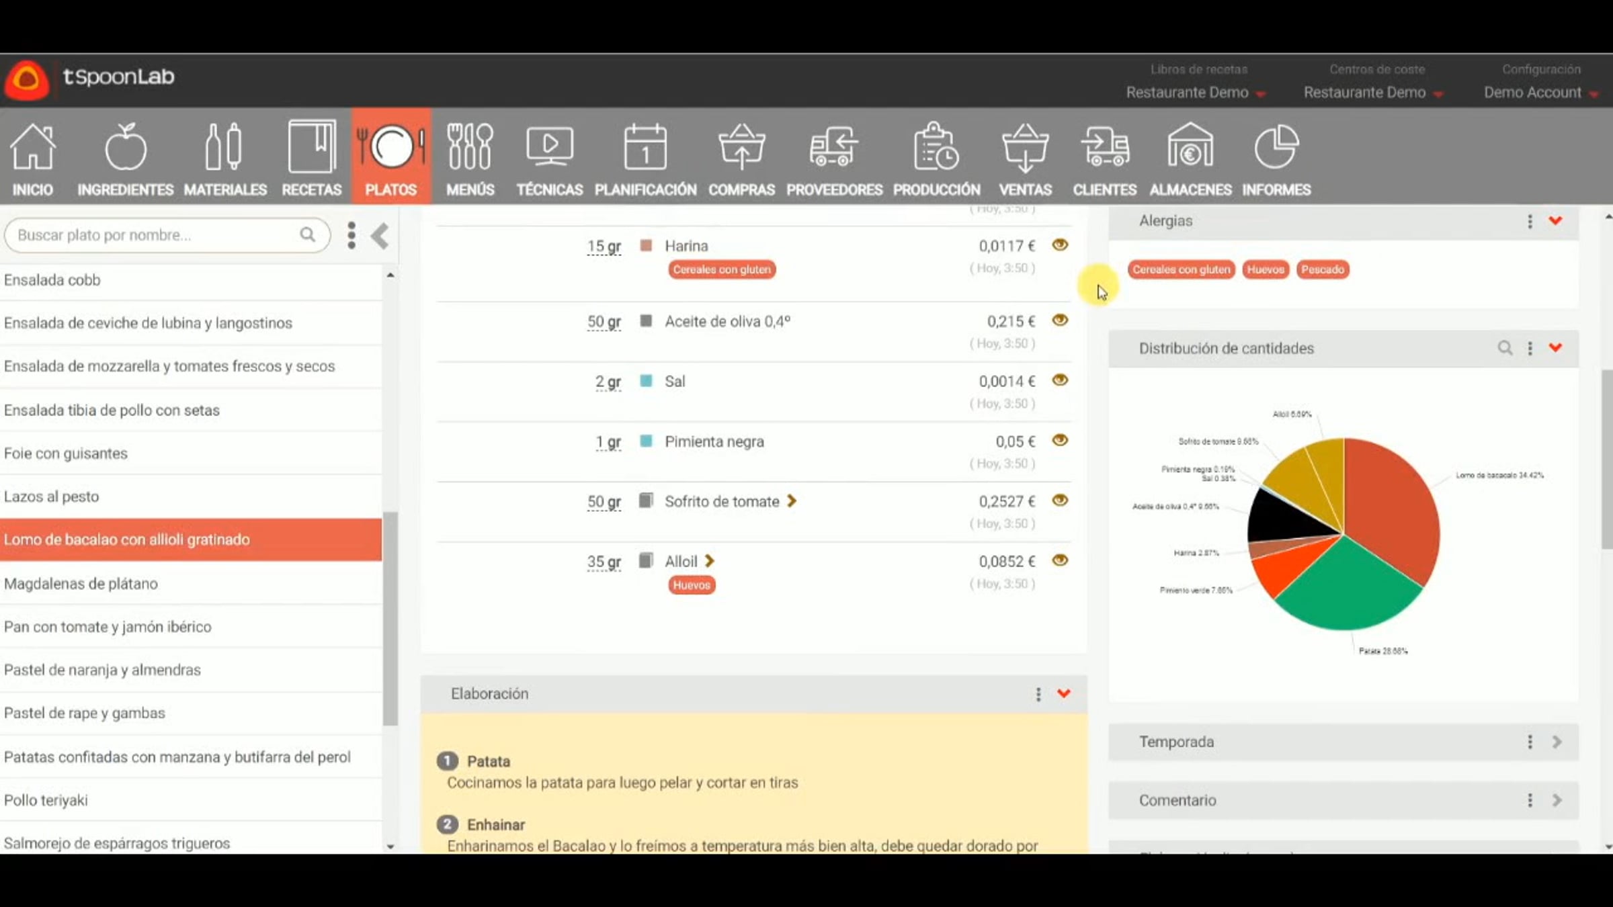The height and width of the screenshot is (907, 1613).
Task: Select Ensalada cobb from dish list
Action: pyautogui.click(x=191, y=279)
